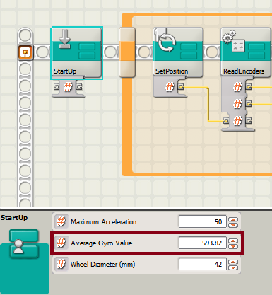This screenshot has height=295, width=272.
Task: Click the StartUp hub left input plug
Action: pyautogui.click(x=57, y=87)
